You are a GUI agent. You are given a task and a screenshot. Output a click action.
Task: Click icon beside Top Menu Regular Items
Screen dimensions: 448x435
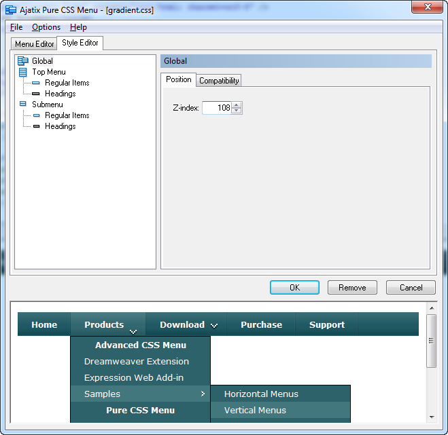(x=36, y=83)
